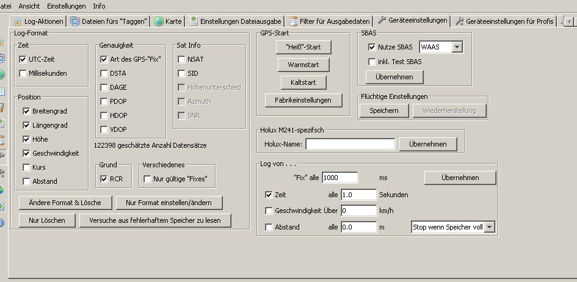Click the Einstellungen Dateiausgabe tab icon
This screenshot has height=282, width=577.
[x=194, y=21]
